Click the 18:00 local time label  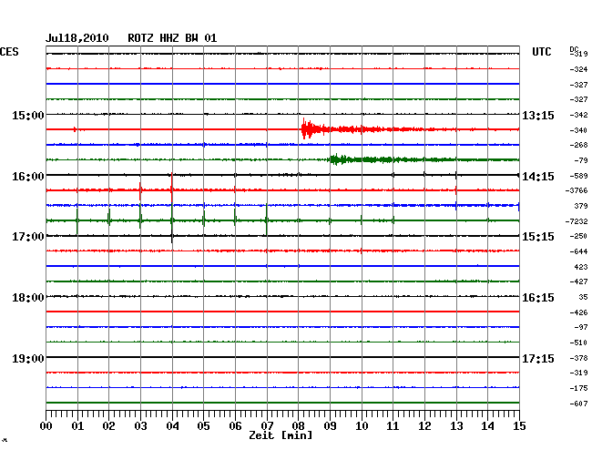(28, 298)
